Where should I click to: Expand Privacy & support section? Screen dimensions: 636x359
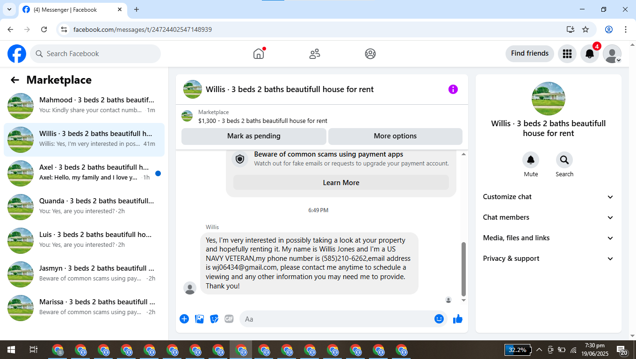click(x=548, y=258)
